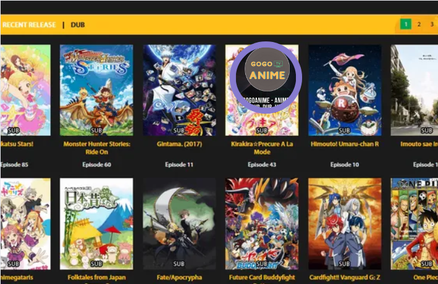This screenshot has width=438, height=284.
Task: Open Future Card Buddyfight poster thumbnail
Action: click(262, 223)
